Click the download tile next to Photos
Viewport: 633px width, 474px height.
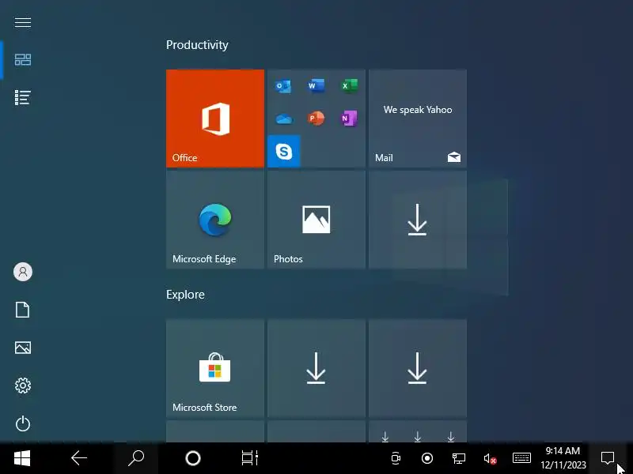(418, 220)
